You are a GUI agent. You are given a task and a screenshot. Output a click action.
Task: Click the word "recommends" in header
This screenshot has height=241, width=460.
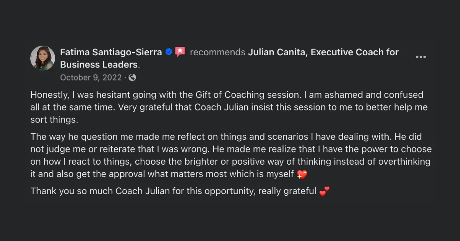[218, 52]
